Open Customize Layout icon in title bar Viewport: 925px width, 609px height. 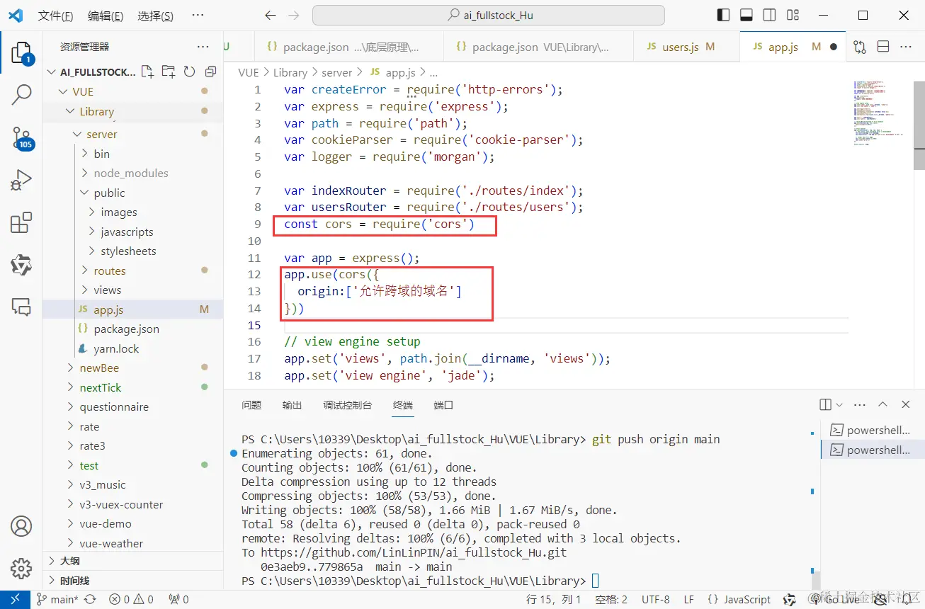coord(793,16)
